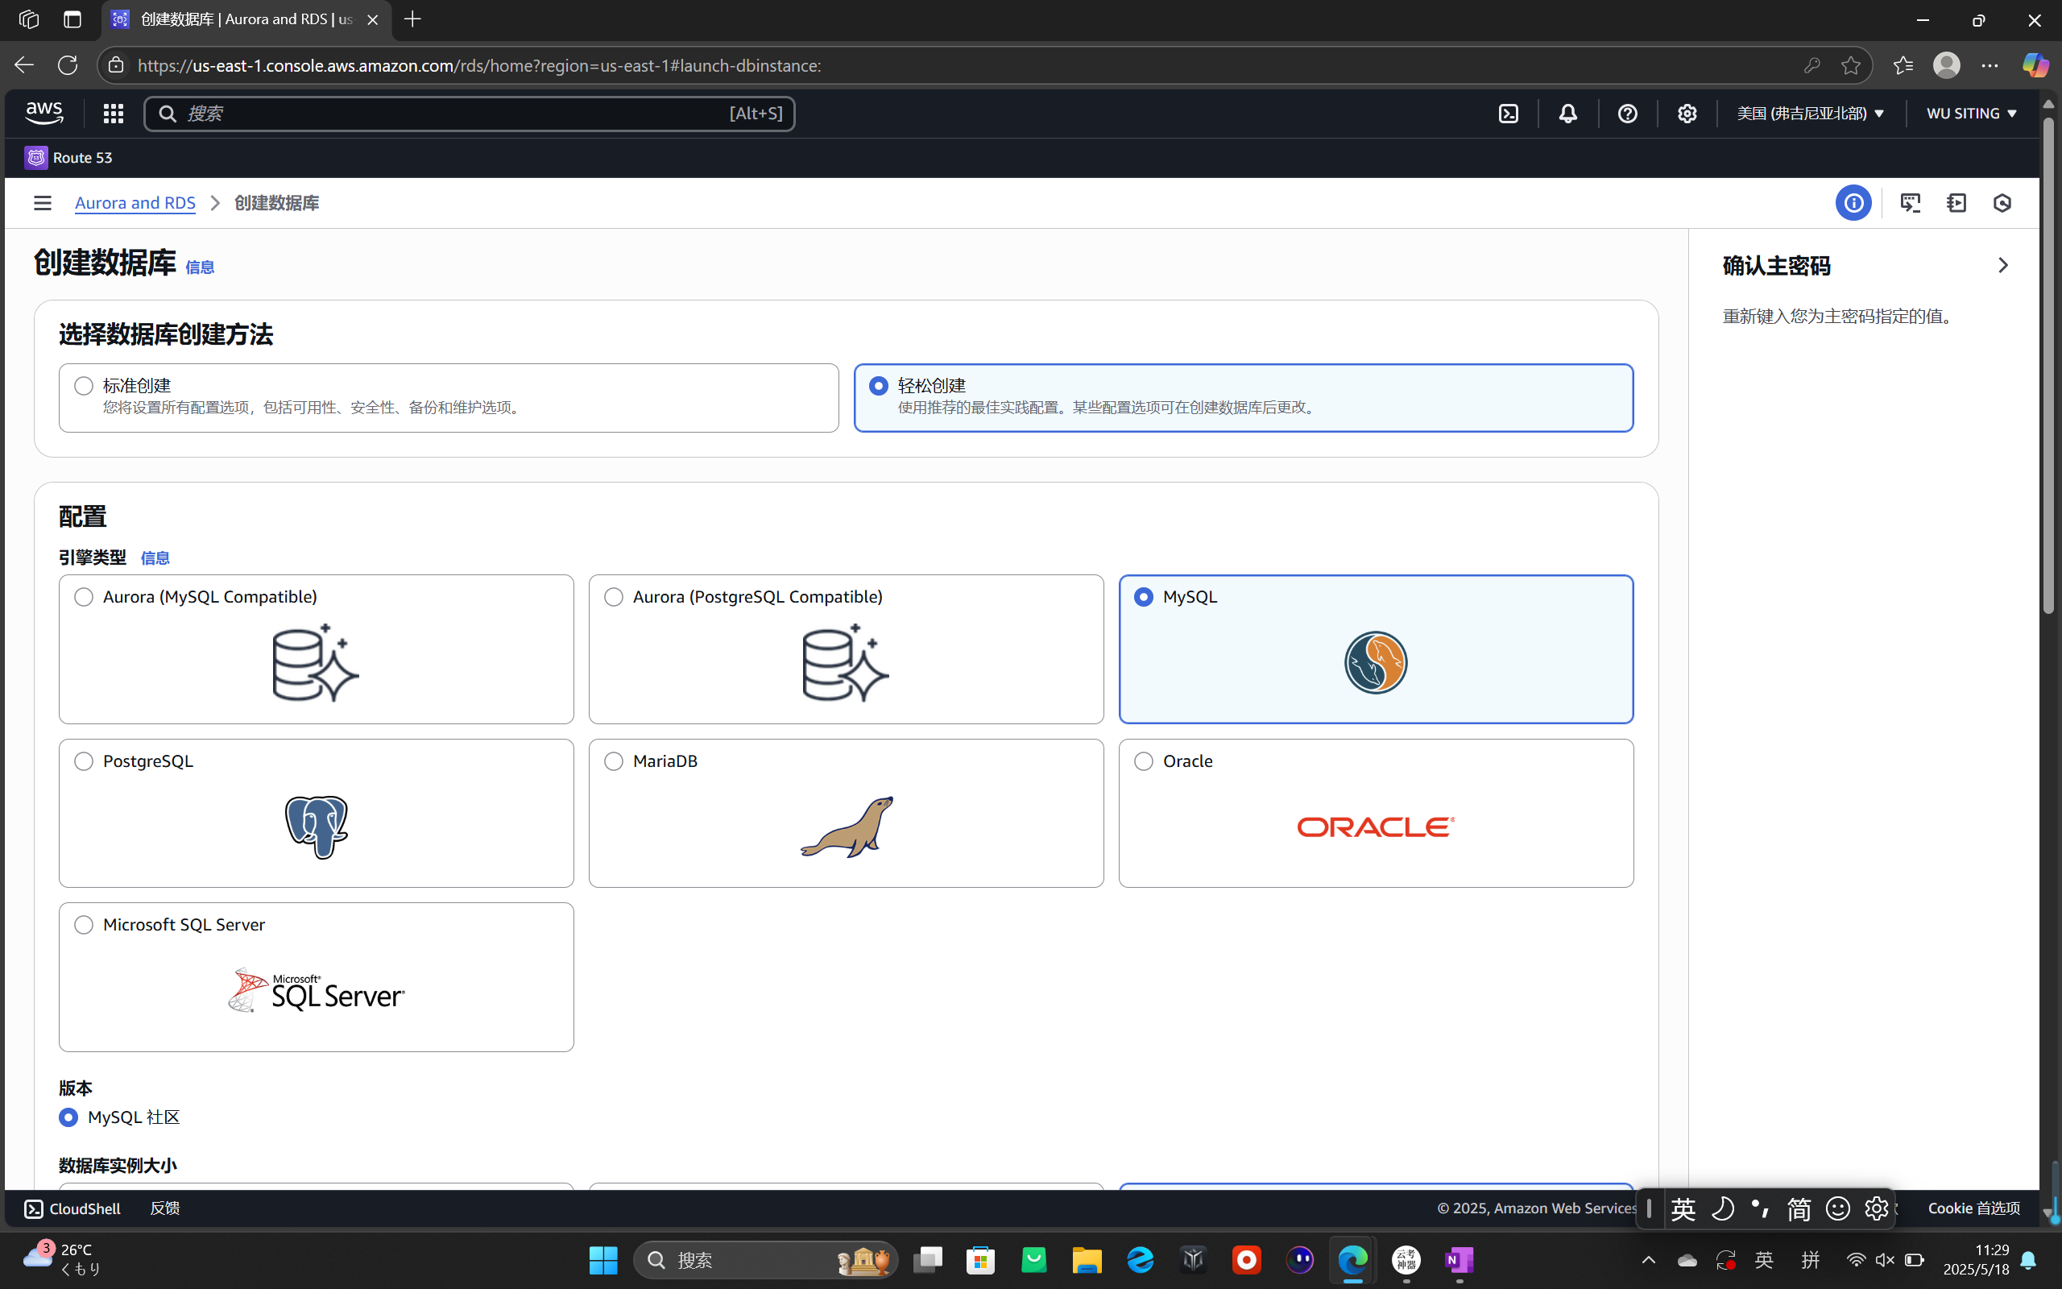Open the AWS notifications bell icon
The image size is (2062, 1289).
[1567, 113]
